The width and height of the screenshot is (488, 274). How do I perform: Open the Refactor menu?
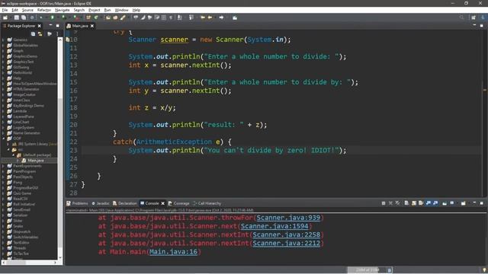click(44, 10)
